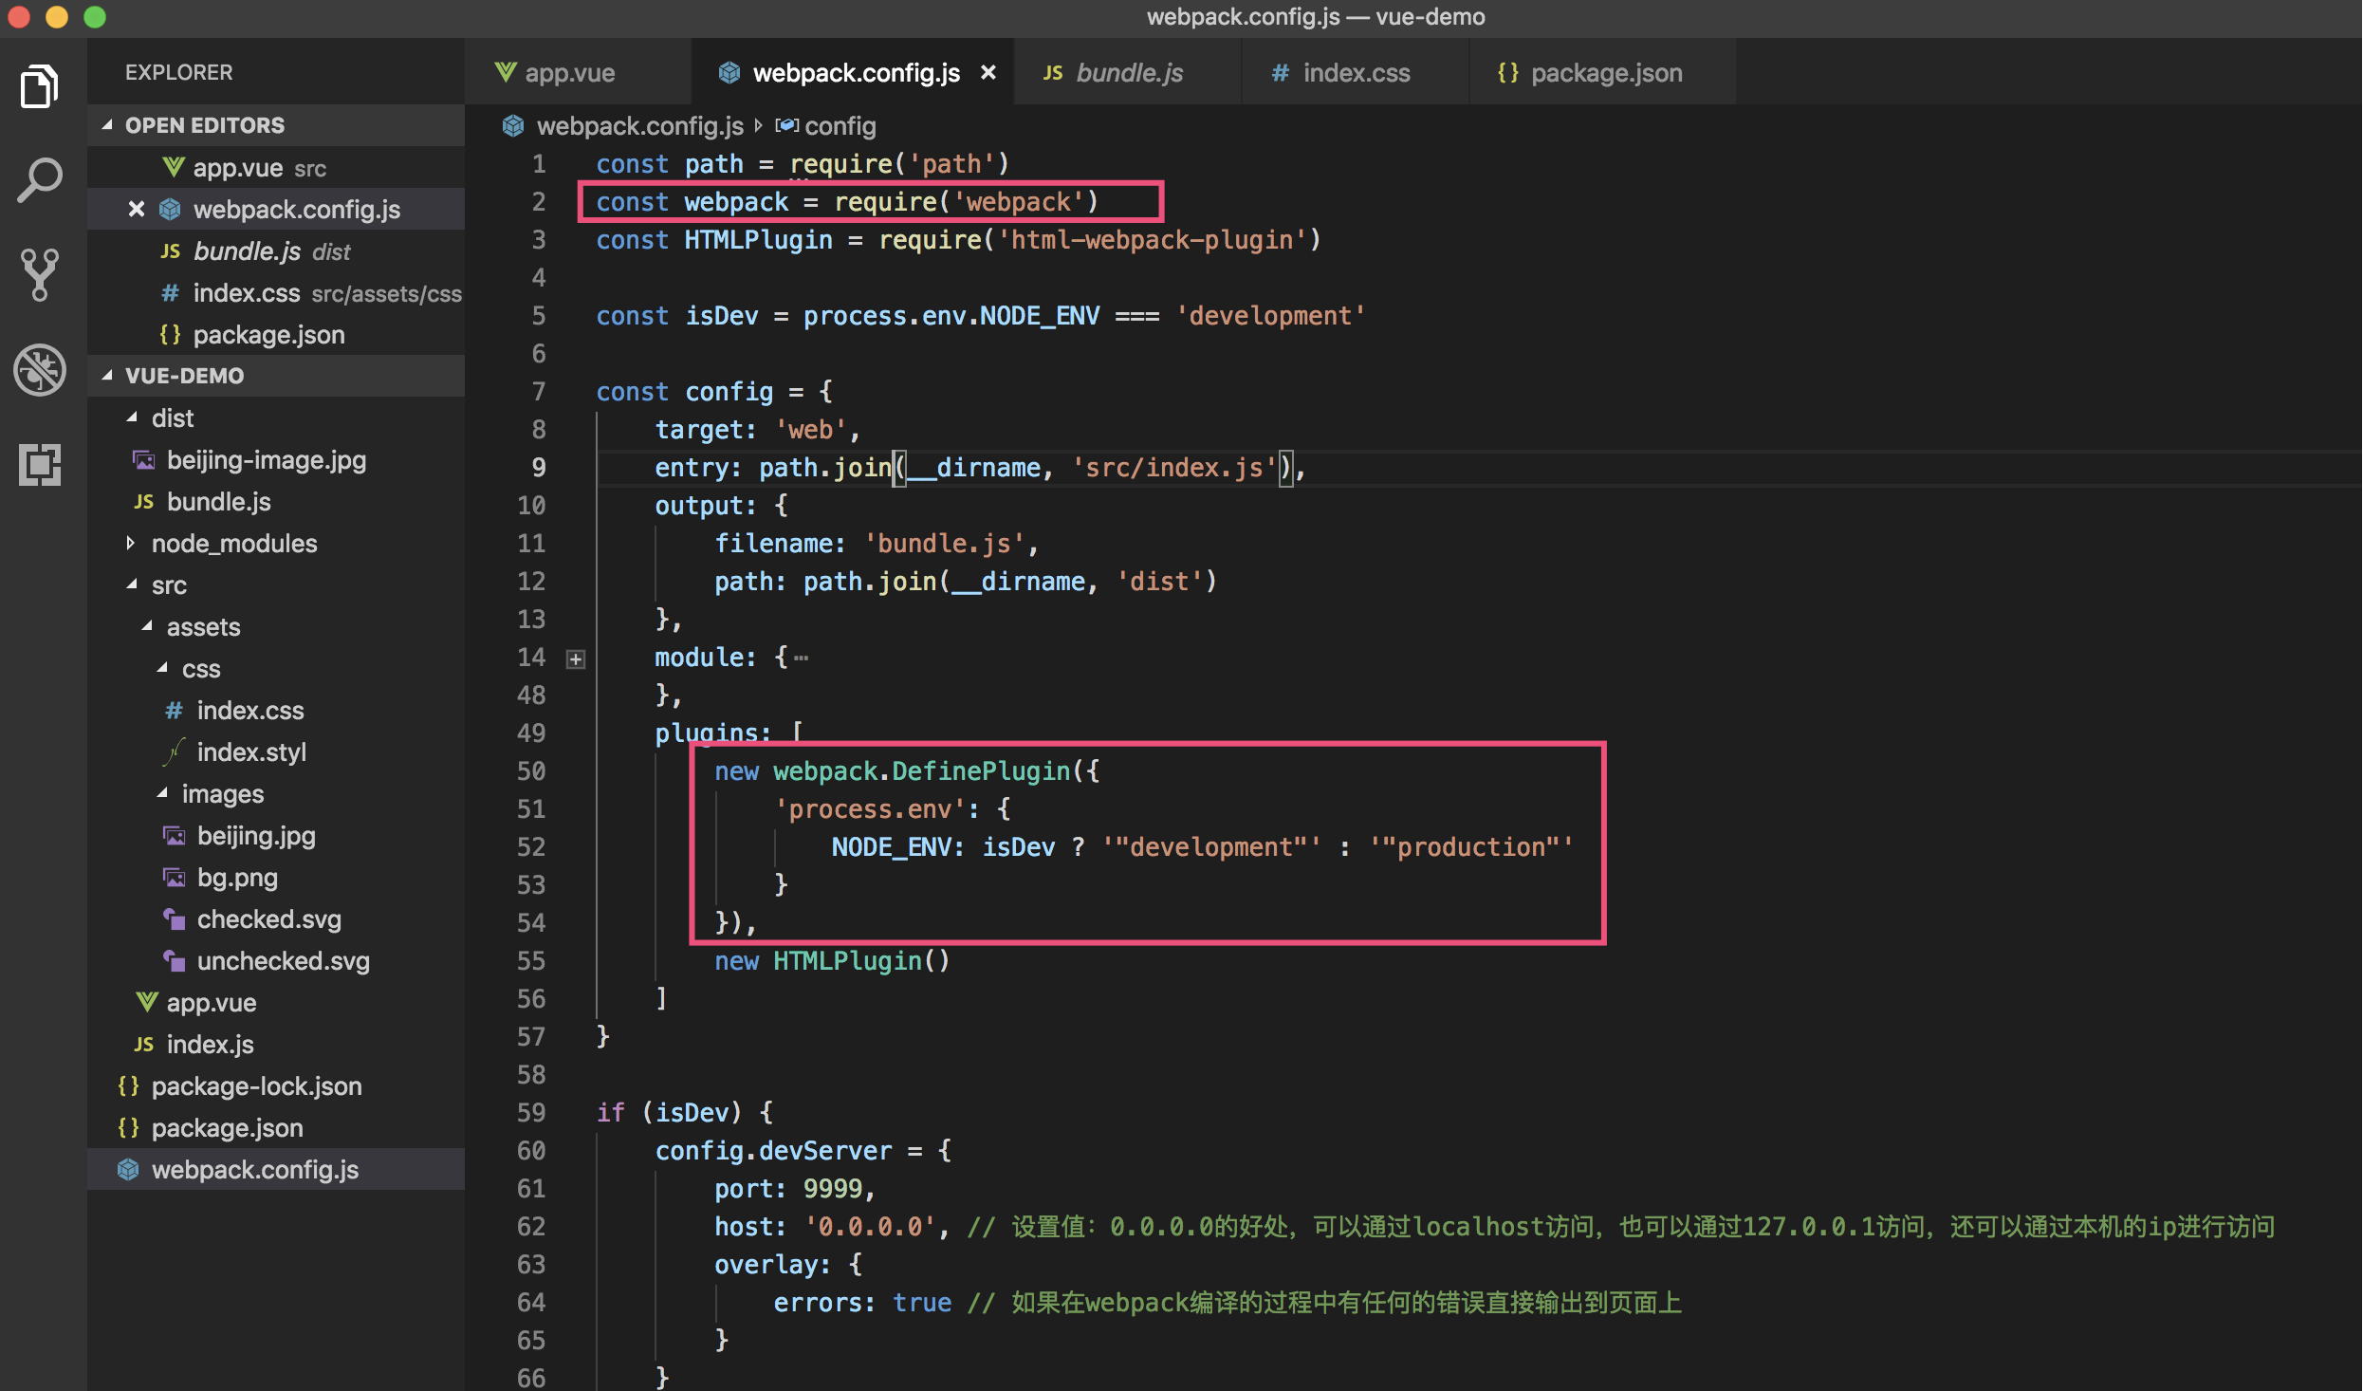The image size is (2363, 1391).
Task: Click the green macOS maximize button
Action: tap(95, 16)
